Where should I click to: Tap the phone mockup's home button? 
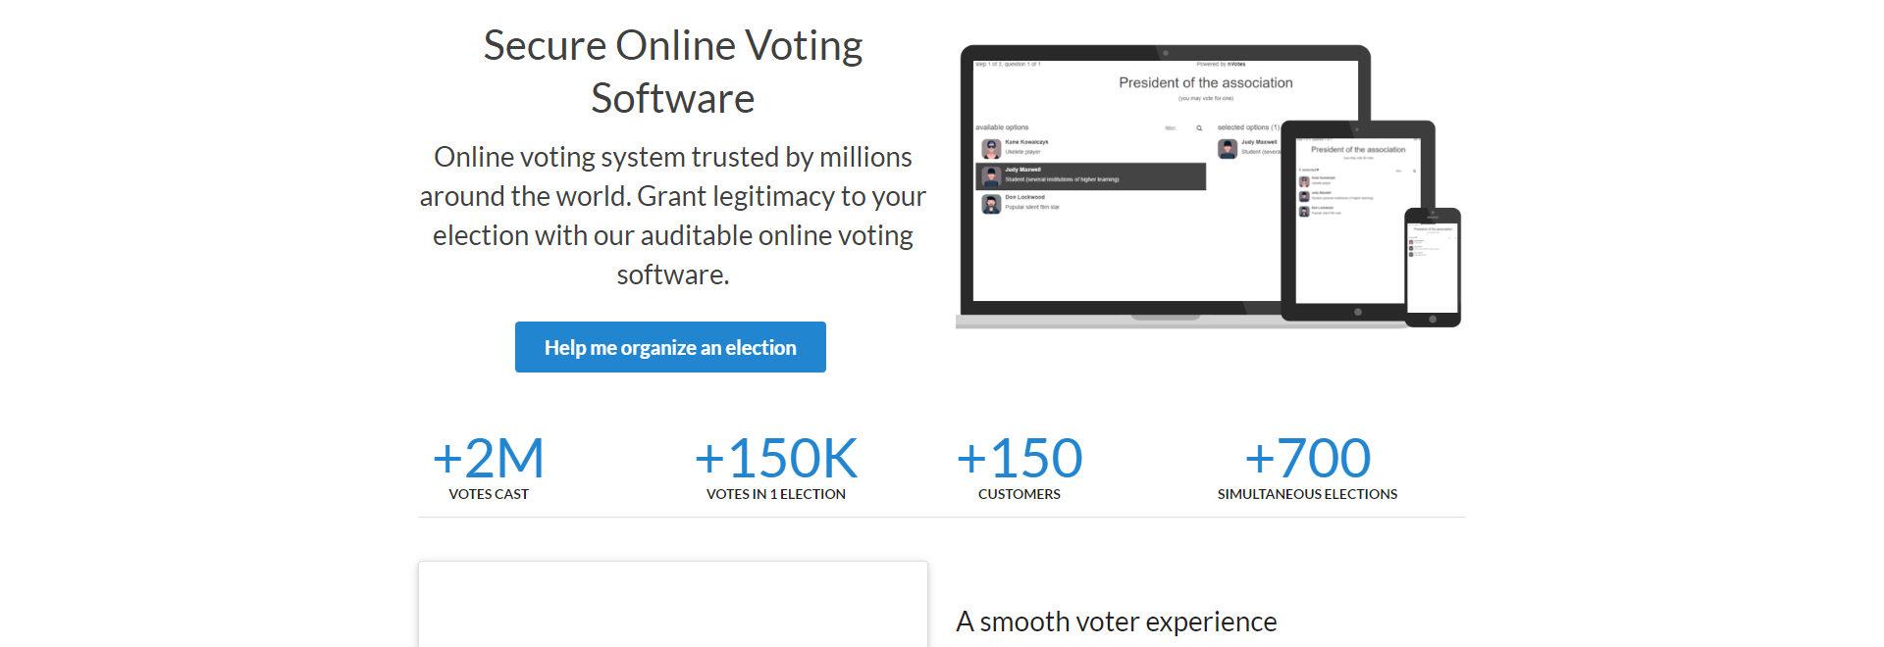pos(1433,319)
